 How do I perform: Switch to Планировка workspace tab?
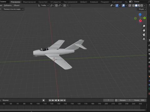(15, 2)
